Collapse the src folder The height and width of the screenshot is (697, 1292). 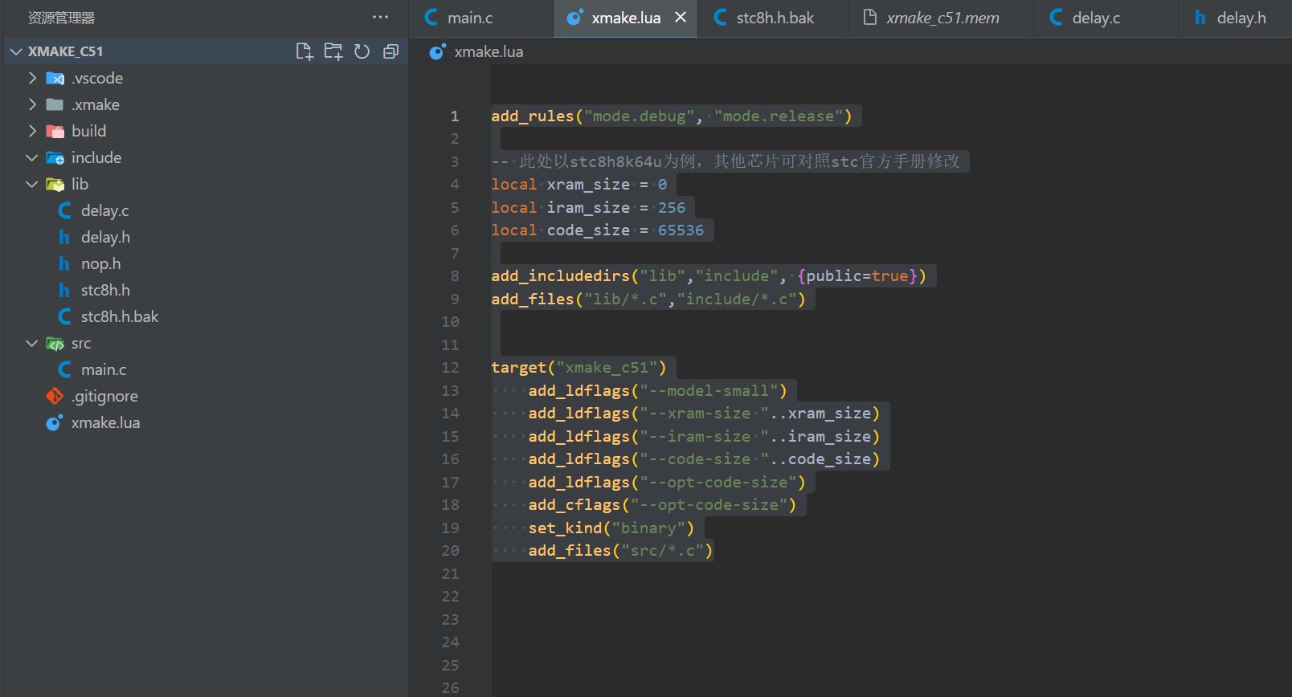(80, 343)
